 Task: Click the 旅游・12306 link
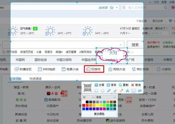click(147, 100)
